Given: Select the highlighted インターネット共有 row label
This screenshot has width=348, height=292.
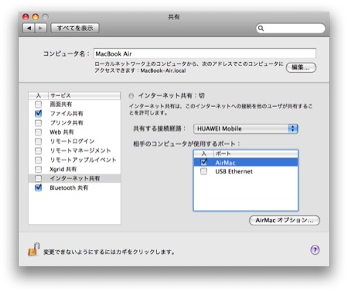Looking at the screenshot, I should tap(75, 178).
